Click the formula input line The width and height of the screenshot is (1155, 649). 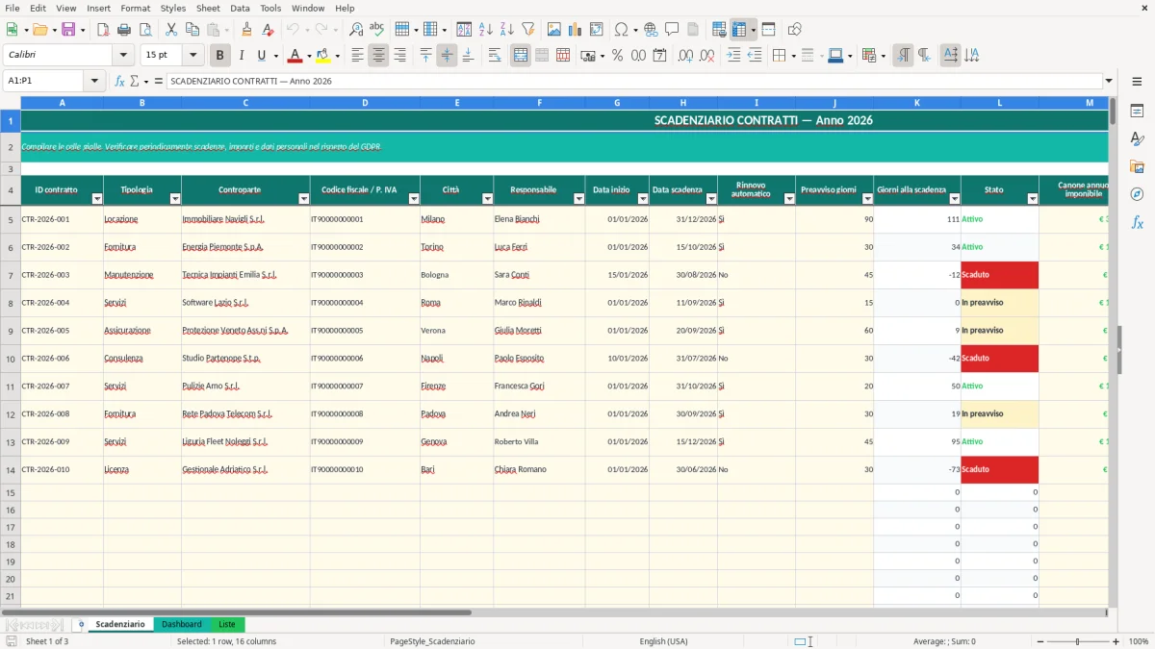[x=633, y=81]
